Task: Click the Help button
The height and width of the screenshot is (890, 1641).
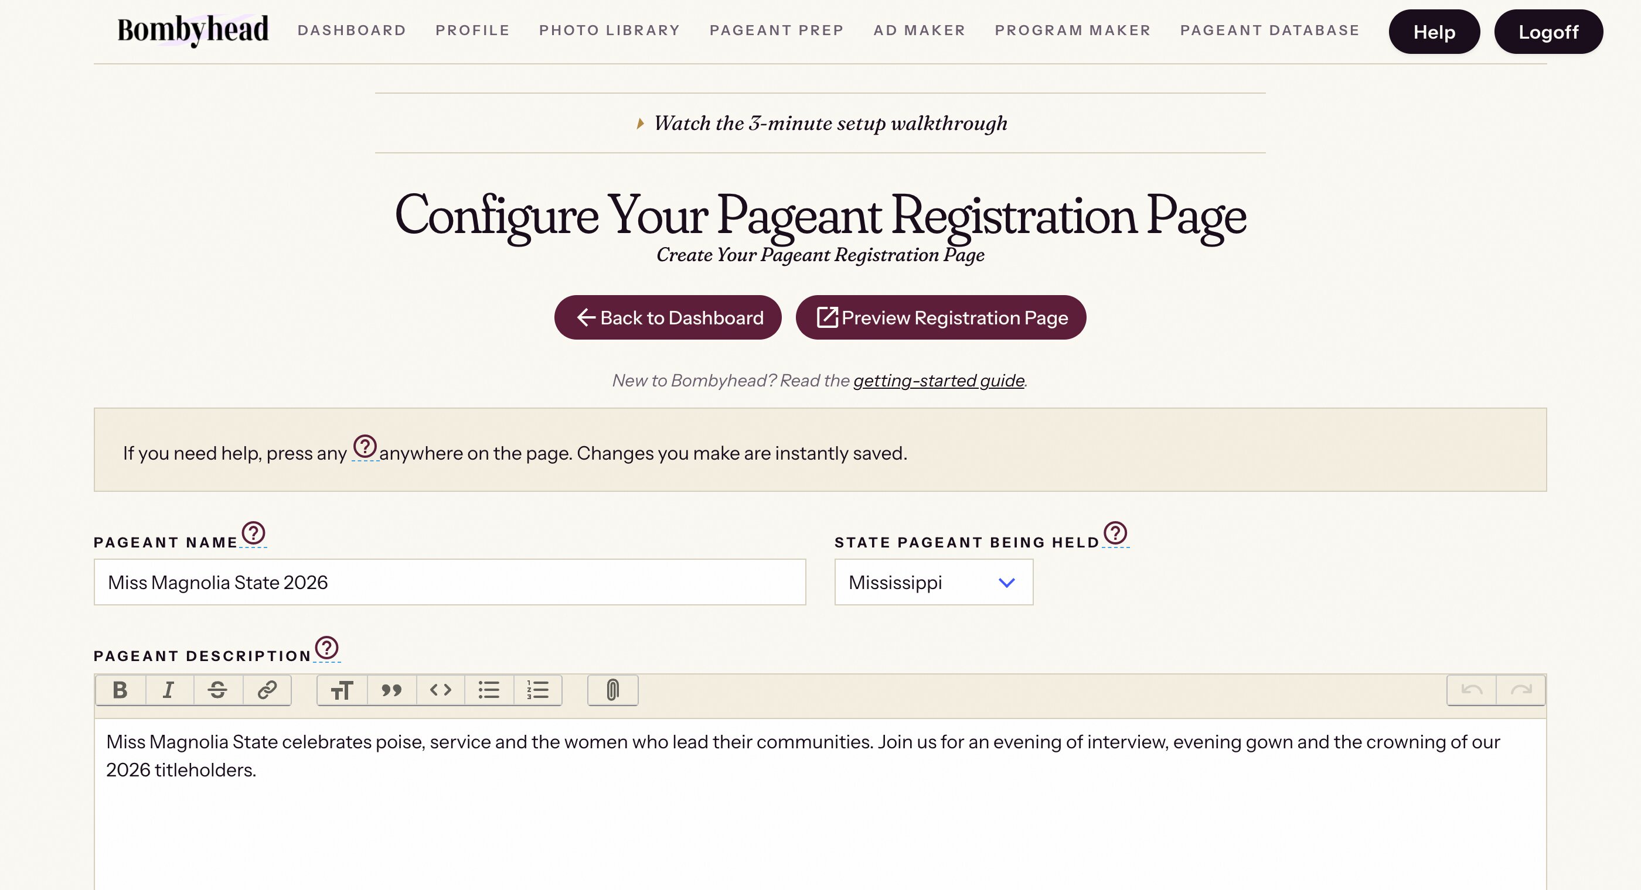Action: pyautogui.click(x=1435, y=32)
